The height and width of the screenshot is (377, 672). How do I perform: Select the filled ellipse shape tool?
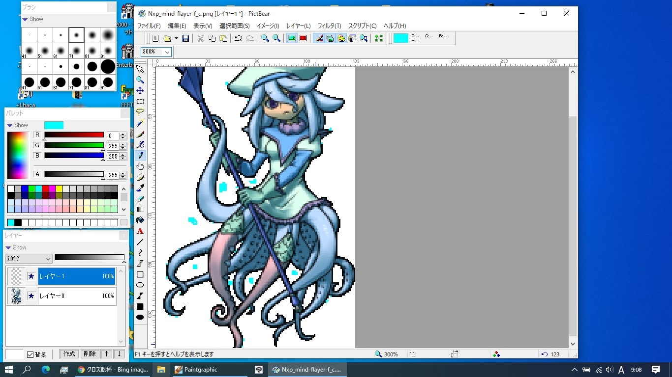[x=140, y=318]
